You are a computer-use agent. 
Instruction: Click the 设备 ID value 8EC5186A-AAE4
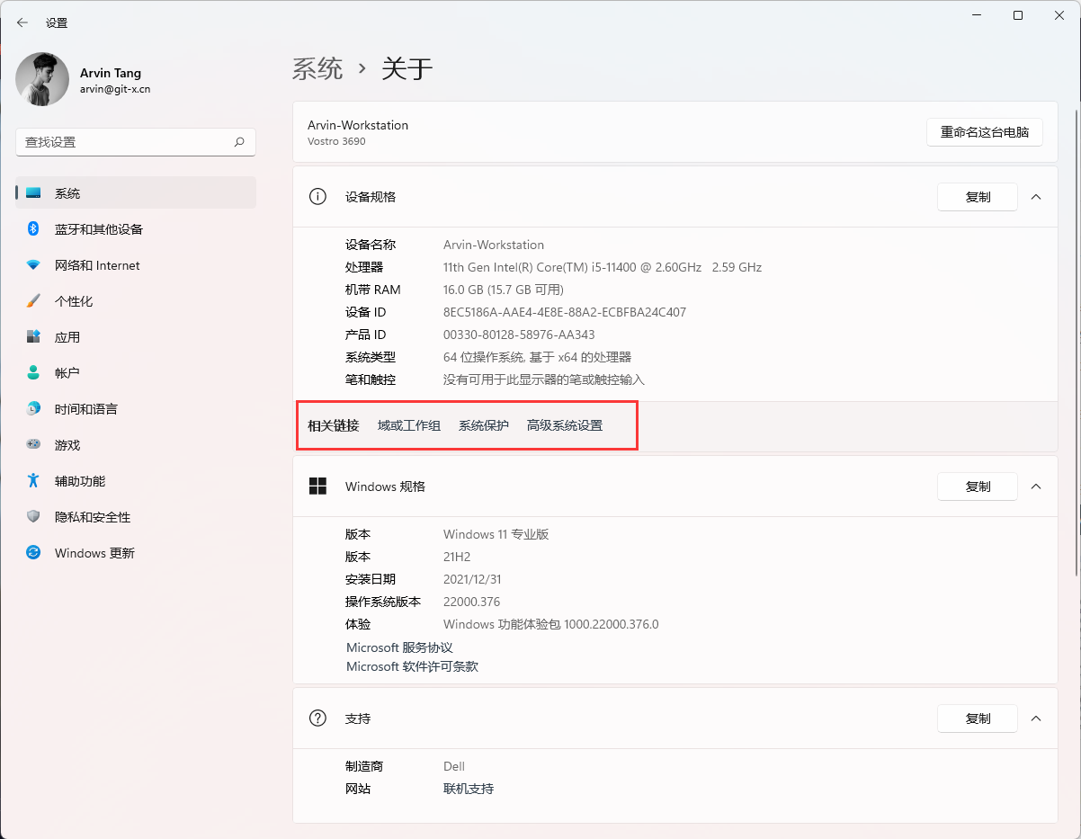565,312
